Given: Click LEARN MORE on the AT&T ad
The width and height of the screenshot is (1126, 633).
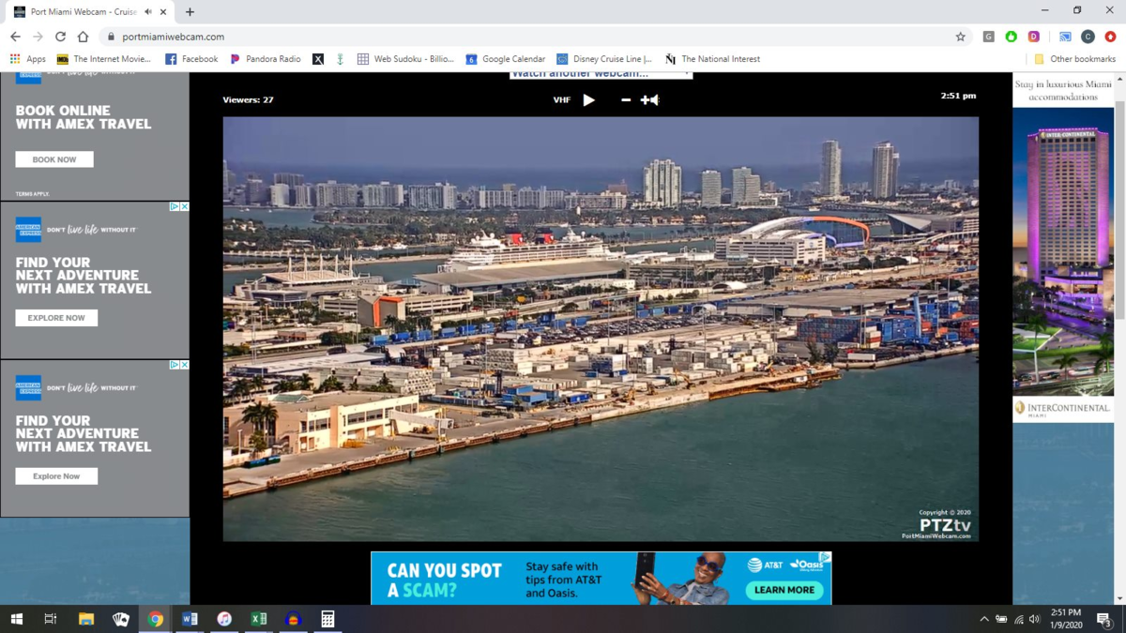Looking at the screenshot, I should coord(784,590).
